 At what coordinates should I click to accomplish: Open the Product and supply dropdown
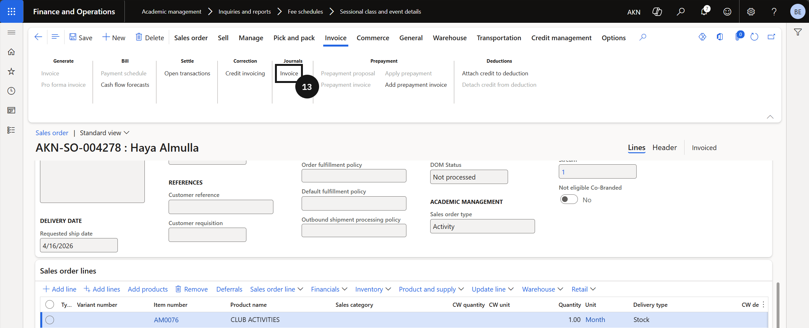(x=431, y=289)
